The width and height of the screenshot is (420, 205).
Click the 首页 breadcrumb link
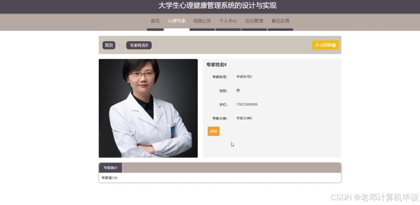pyautogui.click(x=109, y=45)
